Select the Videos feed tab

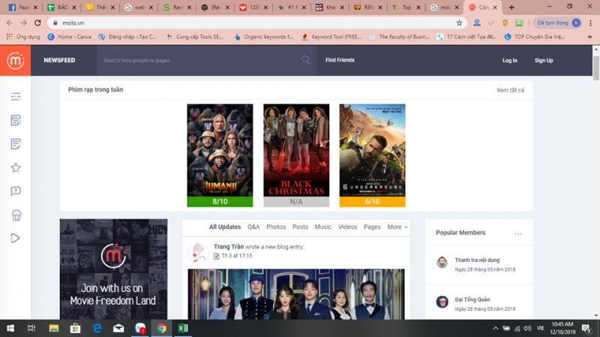click(347, 227)
